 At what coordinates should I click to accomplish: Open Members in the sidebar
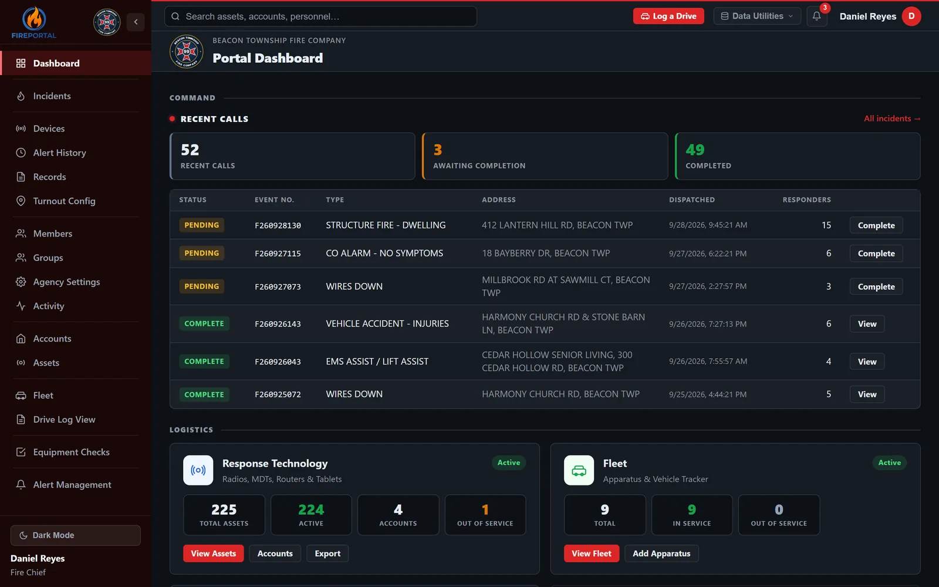tap(76, 234)
